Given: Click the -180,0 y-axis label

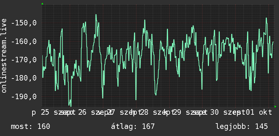Looking at the screenshot, I should (x=24, y=78).
